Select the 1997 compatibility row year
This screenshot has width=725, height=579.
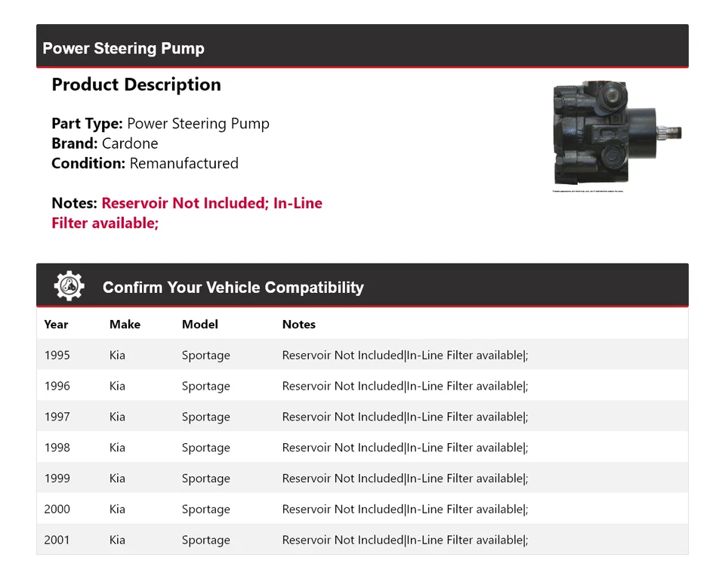tap(57, 417)
